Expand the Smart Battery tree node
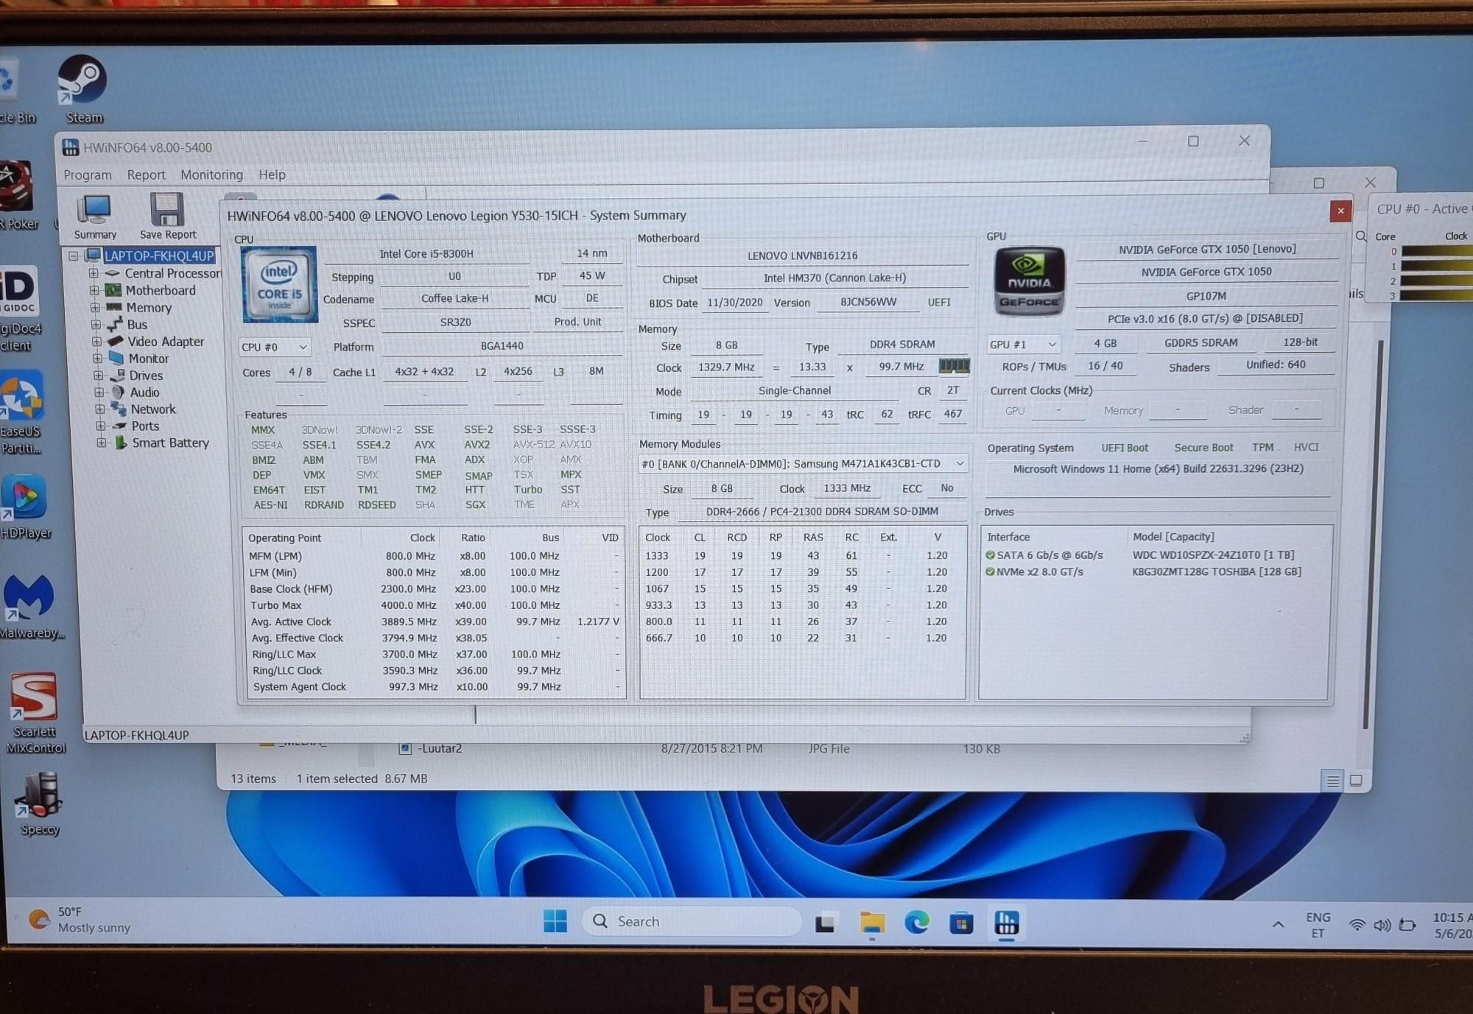Image resolution: width=1473 pixels, height=1014 pixels. [x=101, y=443]
